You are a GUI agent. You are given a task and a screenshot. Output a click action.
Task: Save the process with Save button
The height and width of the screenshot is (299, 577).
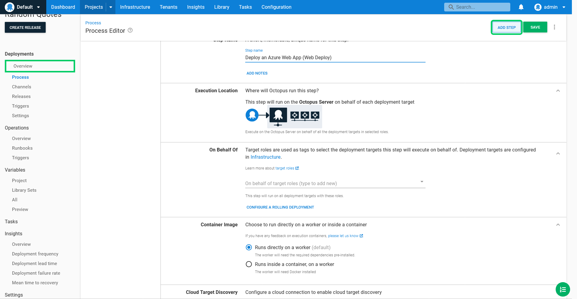[535, 27]
